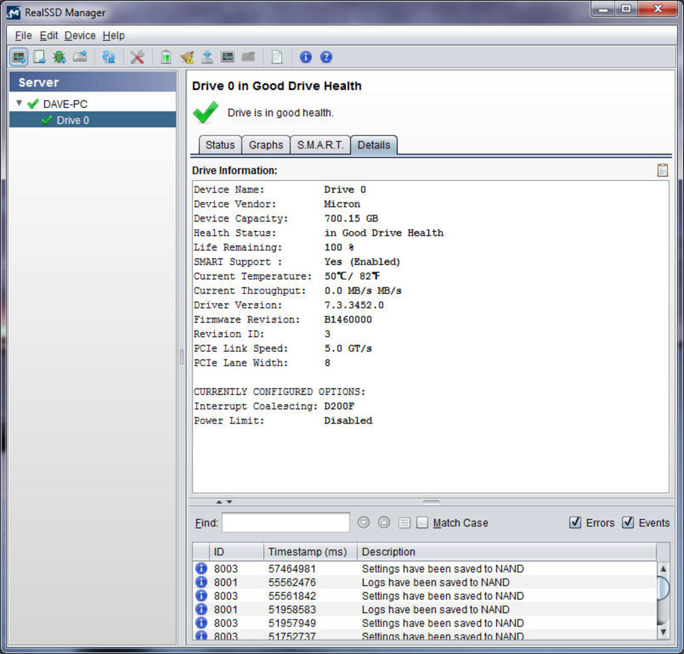Click the dark monitor waveform icon
Viewport: 684px width, 654px height.
tap(227, 57)
